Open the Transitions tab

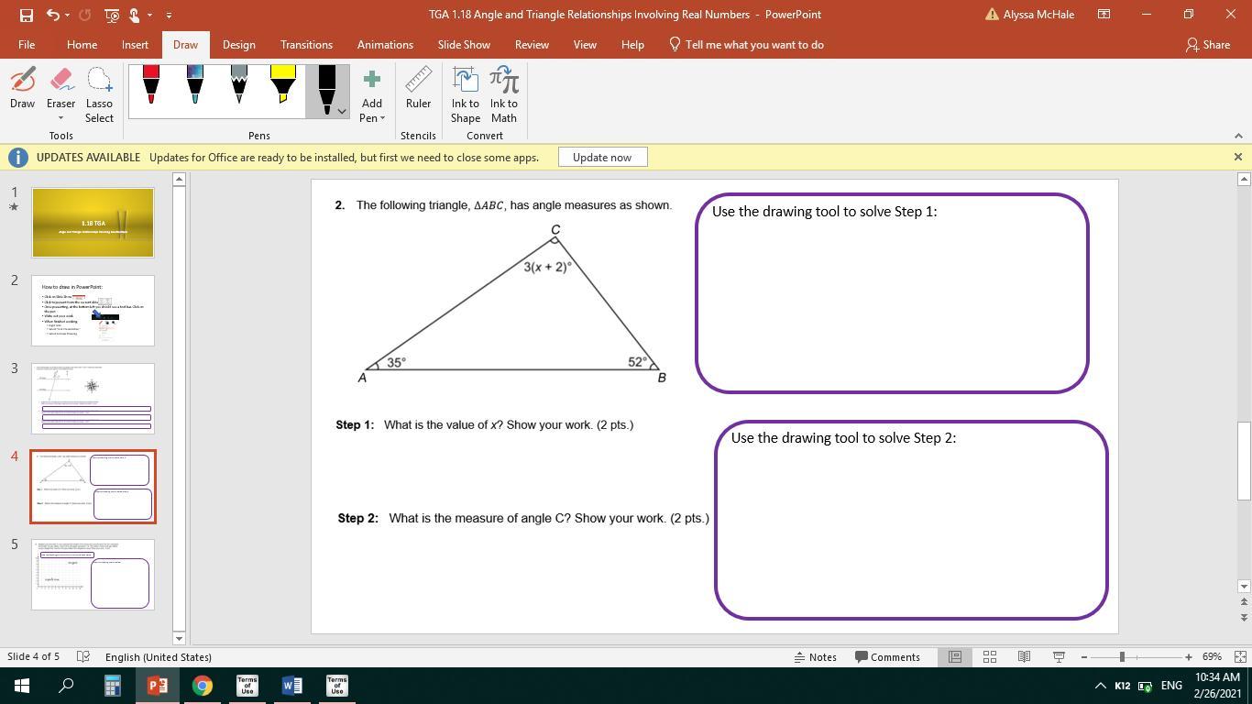pyautogui.click(x=306, y=45)
